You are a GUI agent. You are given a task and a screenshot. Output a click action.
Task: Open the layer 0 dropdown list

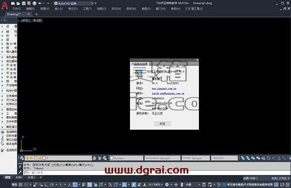tap(58, 158)
